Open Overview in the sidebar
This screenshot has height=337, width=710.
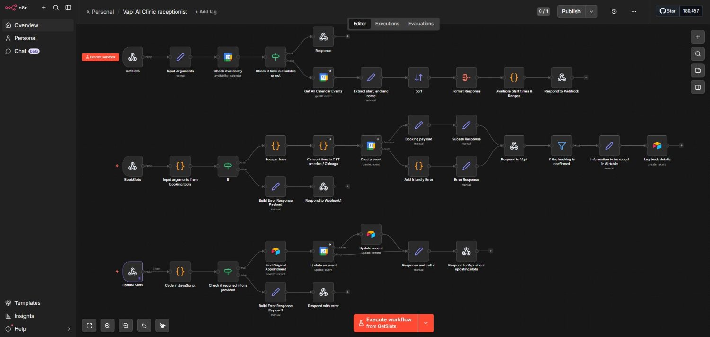38,25
